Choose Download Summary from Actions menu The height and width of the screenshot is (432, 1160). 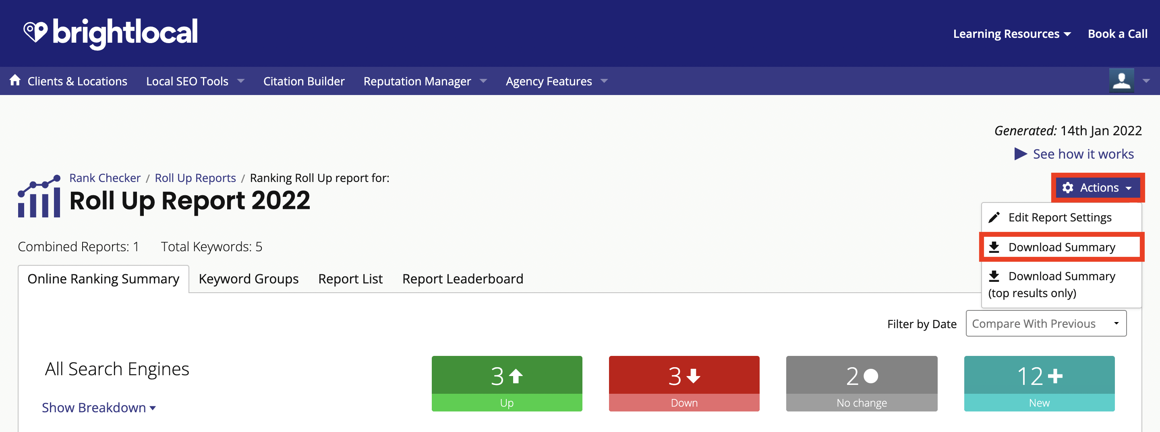1061,247
